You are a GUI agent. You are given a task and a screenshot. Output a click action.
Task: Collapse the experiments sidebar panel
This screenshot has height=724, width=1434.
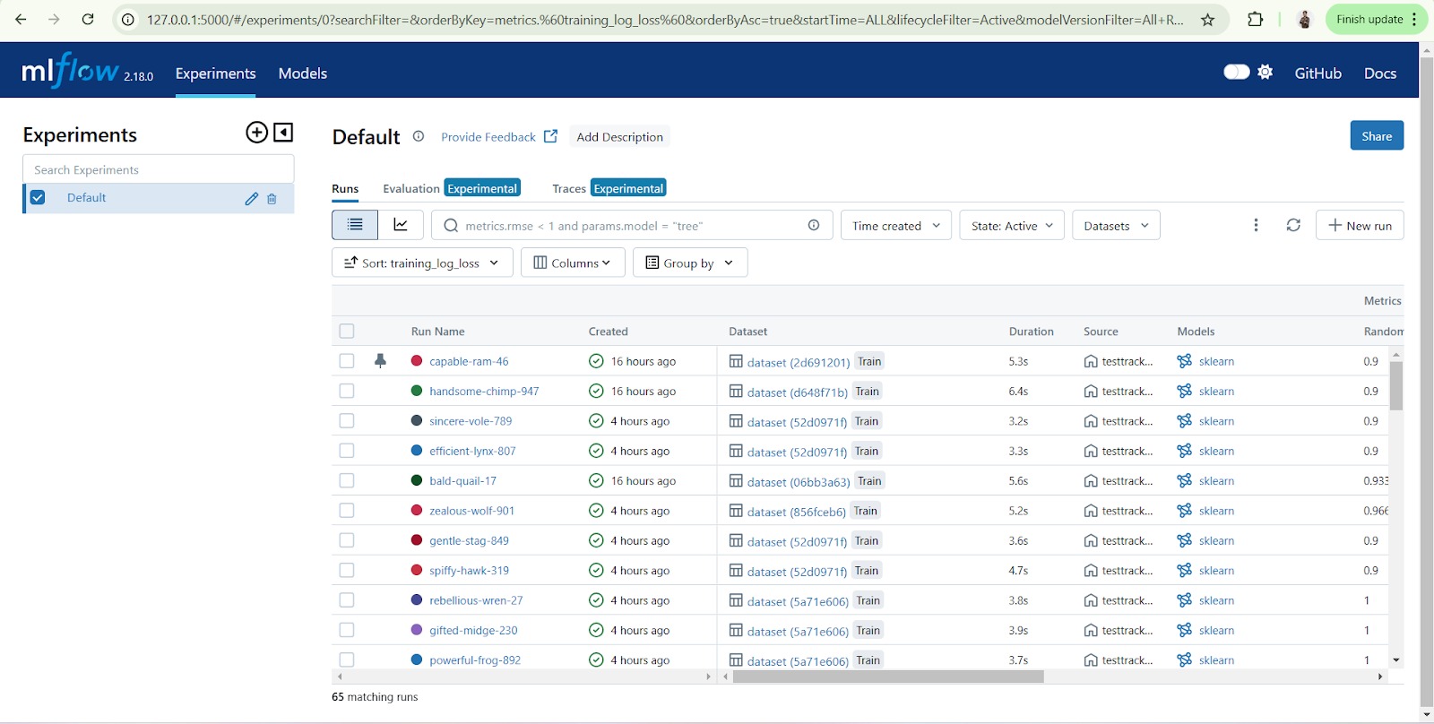283,133
